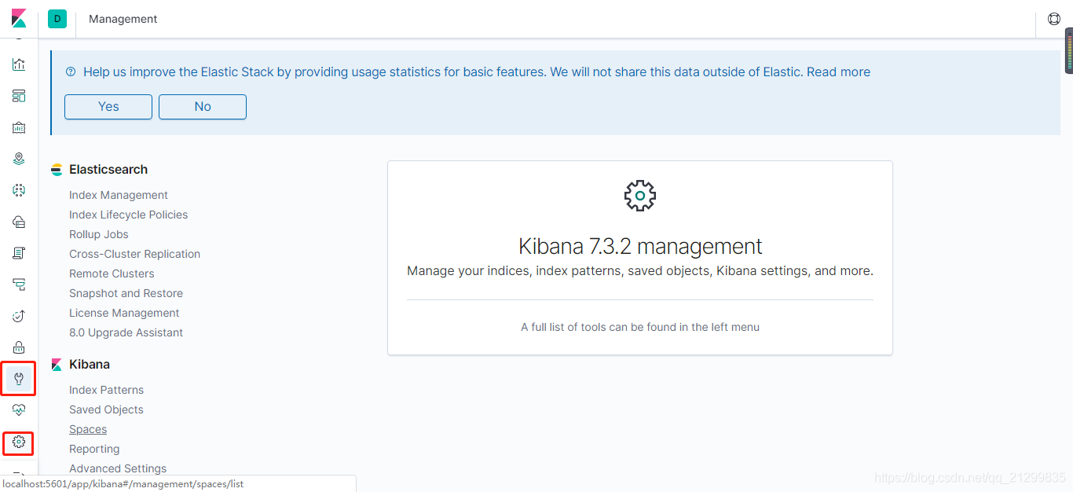Open Index Patterns under Kibana
Image resolution: width=1073 pixels, height=492 pixels.
(106, 390)
